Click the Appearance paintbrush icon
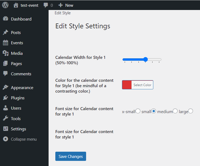This screenshot has width=200, height=166. pyautogui.click(x=5, y=87)
